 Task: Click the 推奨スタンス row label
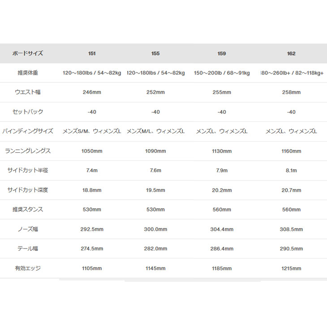coord(28,209)
